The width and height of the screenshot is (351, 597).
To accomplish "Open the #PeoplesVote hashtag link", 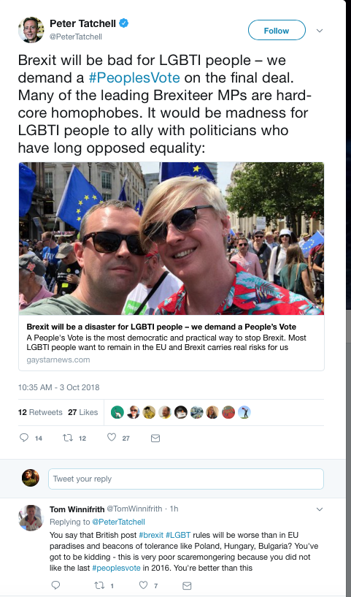I will click(x=134, y=77).
